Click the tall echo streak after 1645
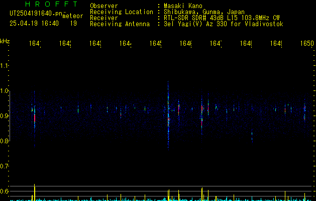Screen dimensions: 316x201 tap(168, 116)
